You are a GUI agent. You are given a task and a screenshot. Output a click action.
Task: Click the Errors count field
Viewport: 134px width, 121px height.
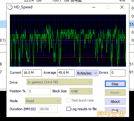coord(118,73)
